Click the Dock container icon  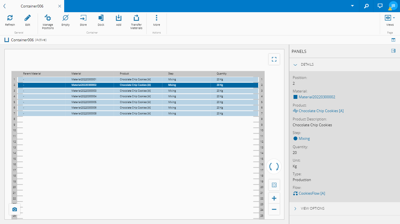click(101, 18)
